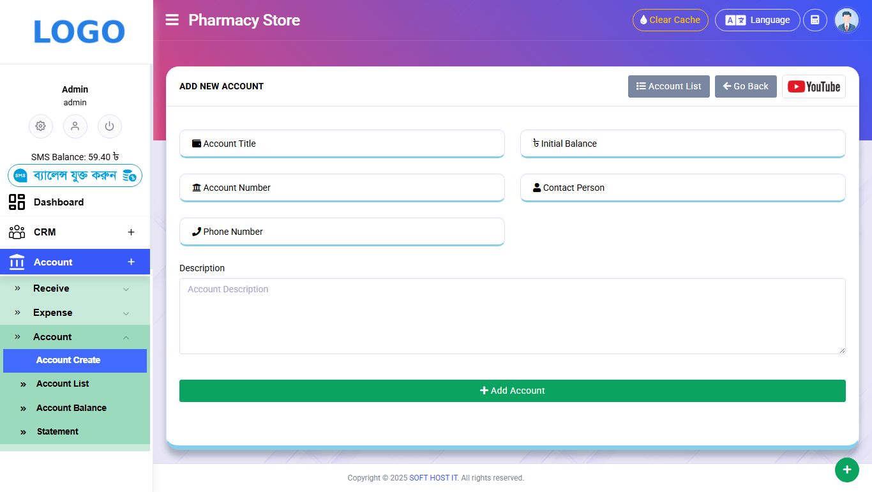Expand the Receive submenu chevron
The width and height of the screenshot is (872, 492).
(126, 289)
